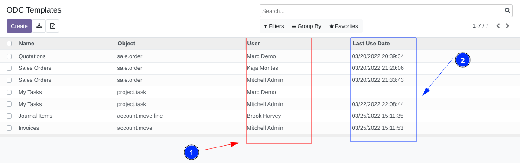This screenshot has width=520, height=163.
Task: Open the Journal Items template record
Action: (x=35, y=116)
